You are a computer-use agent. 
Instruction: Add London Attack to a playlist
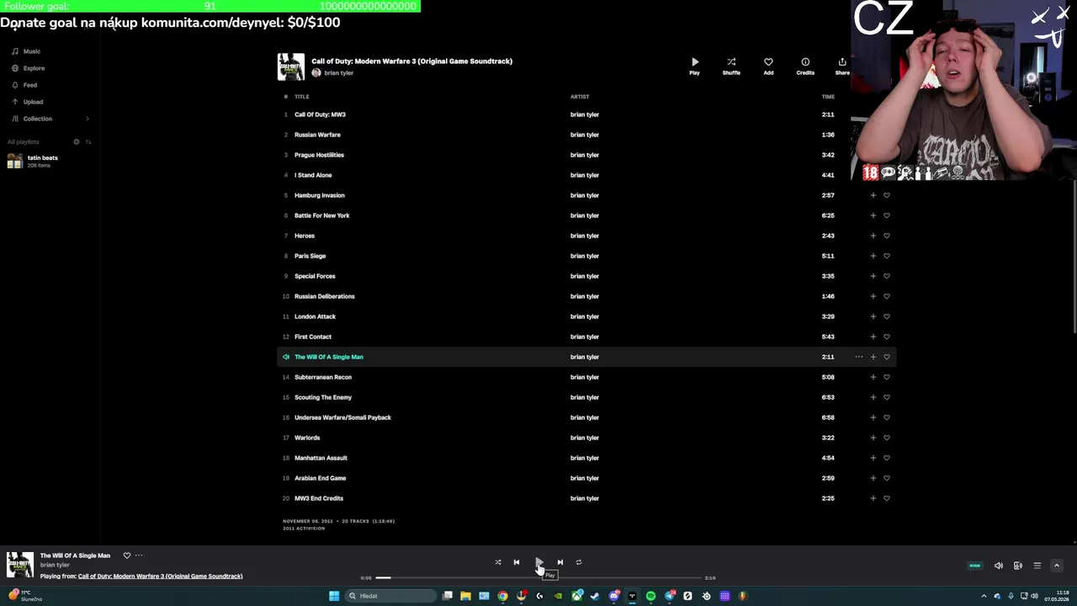pos(873,316)
